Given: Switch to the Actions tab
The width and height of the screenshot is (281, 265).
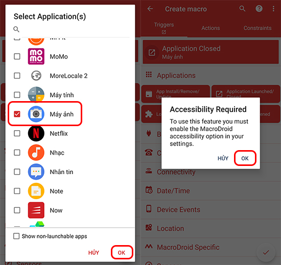Looking at the screenshot, I should pos(210,28).
